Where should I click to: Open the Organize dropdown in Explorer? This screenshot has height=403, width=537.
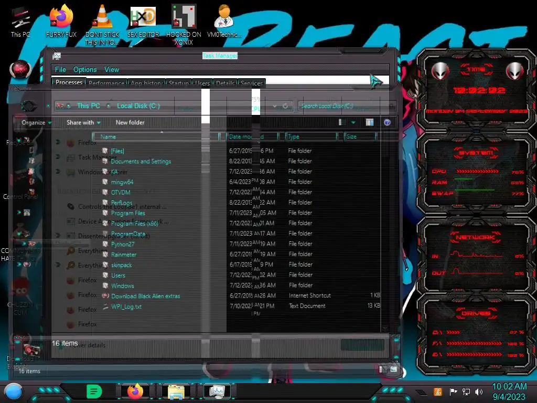coord(36,122)
